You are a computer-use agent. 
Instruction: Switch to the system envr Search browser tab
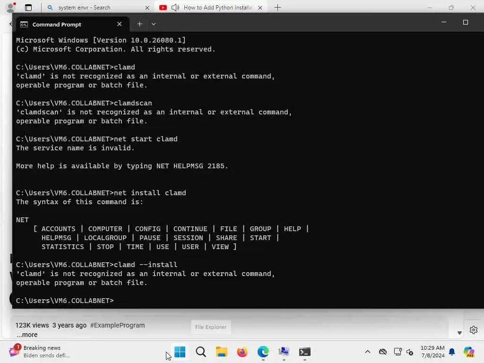coord(98,8)
